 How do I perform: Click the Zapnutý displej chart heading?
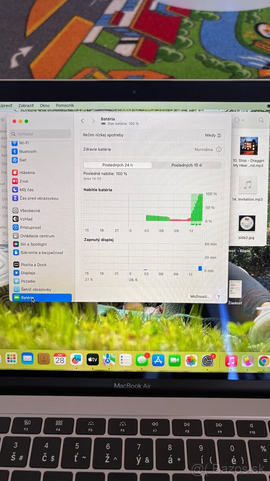98,240
